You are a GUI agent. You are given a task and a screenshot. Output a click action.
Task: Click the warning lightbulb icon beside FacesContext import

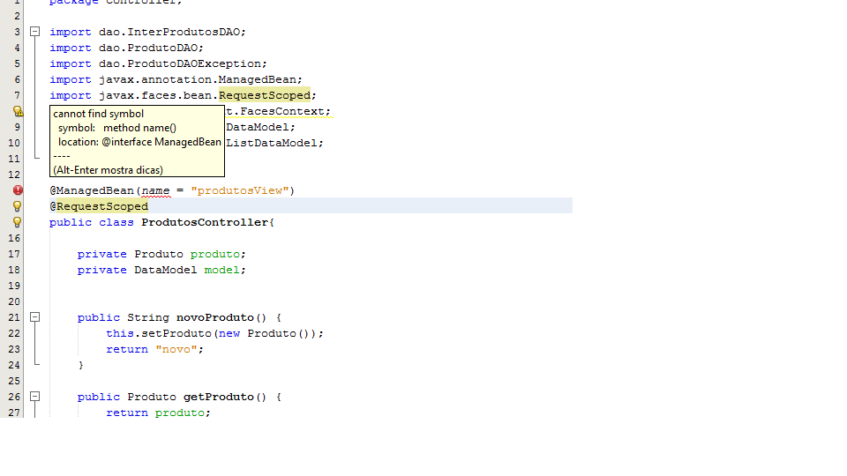coord(18,111)
